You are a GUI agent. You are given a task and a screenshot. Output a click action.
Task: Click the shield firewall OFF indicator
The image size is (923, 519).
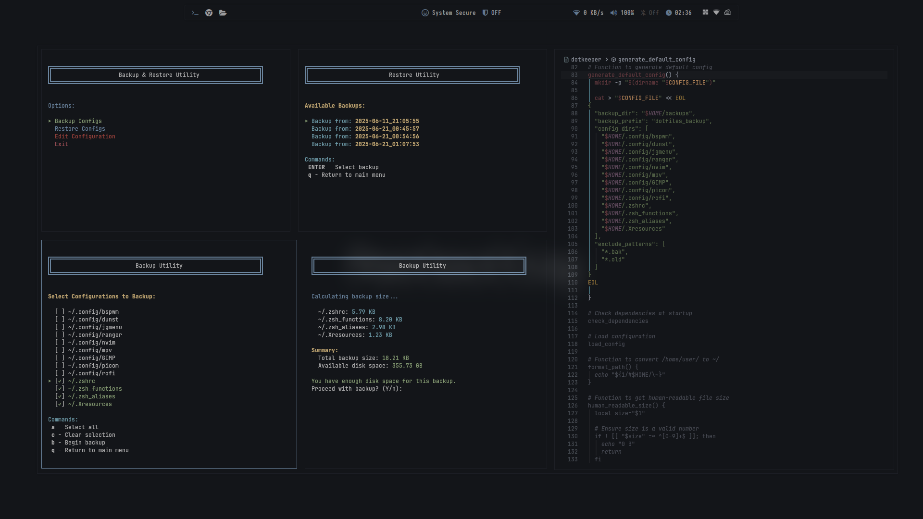click(x=492, y=13)
